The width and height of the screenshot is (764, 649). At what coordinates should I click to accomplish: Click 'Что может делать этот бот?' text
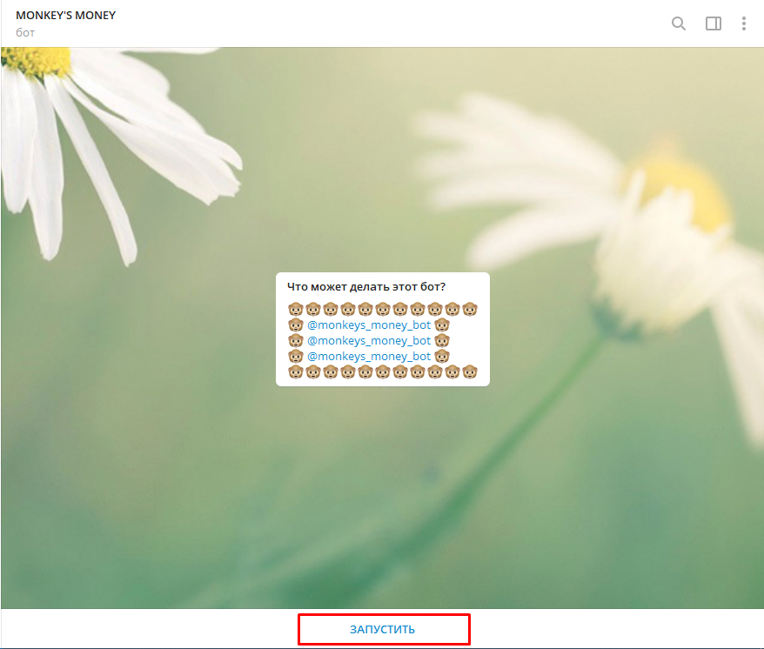pyautogui.click(x=366, y=286)
